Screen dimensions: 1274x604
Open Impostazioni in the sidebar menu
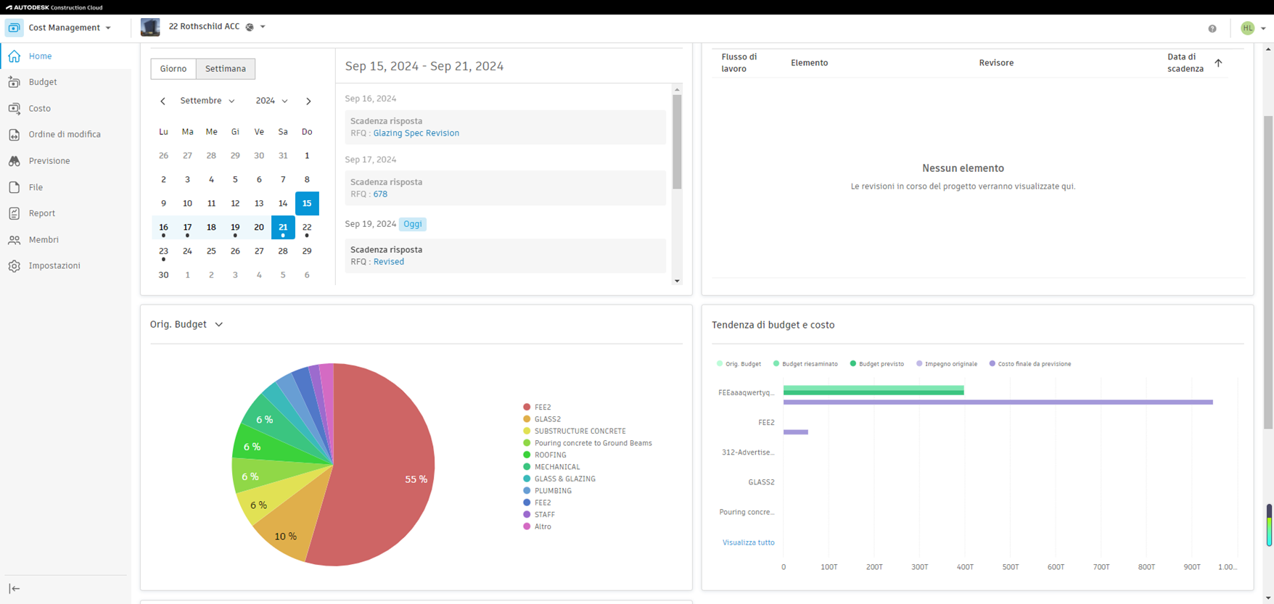[54, 266]
